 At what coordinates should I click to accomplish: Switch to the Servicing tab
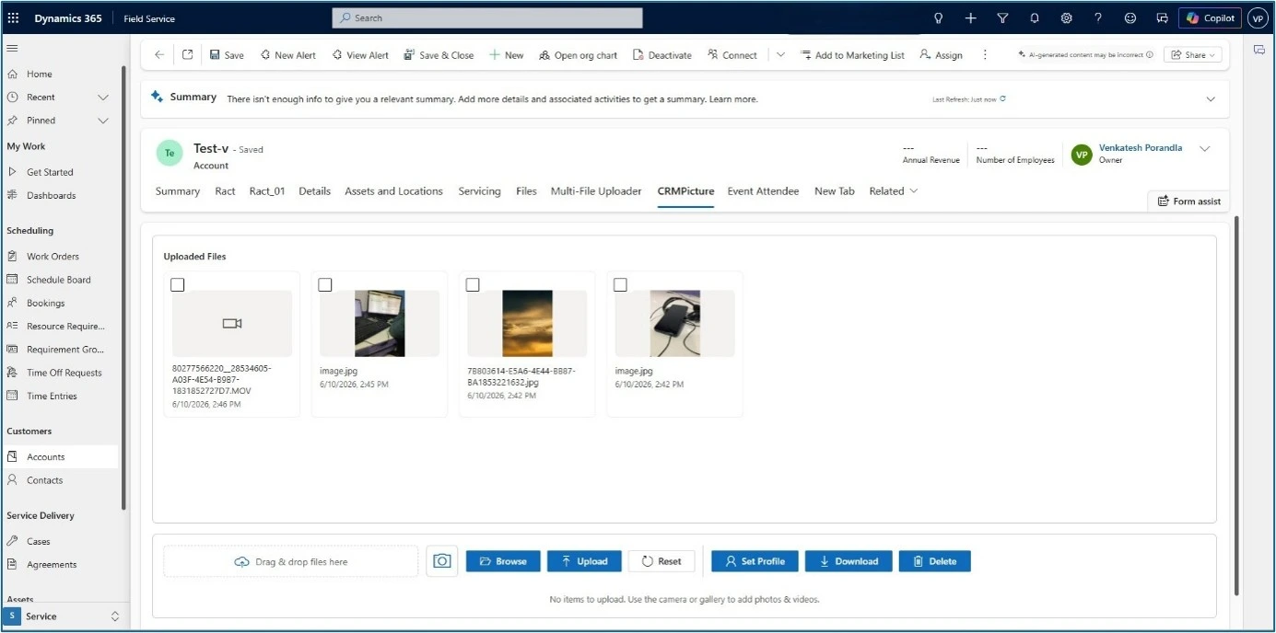pyautogui.click(x=479, y=191)
